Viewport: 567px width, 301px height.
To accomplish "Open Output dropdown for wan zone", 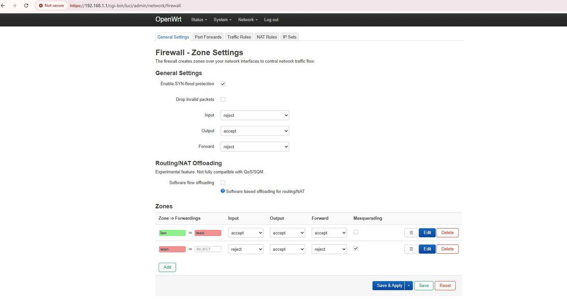I will (288, 249).
